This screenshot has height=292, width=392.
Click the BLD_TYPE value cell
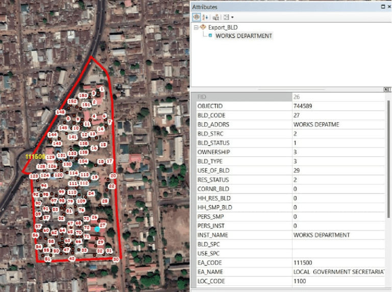338,161
